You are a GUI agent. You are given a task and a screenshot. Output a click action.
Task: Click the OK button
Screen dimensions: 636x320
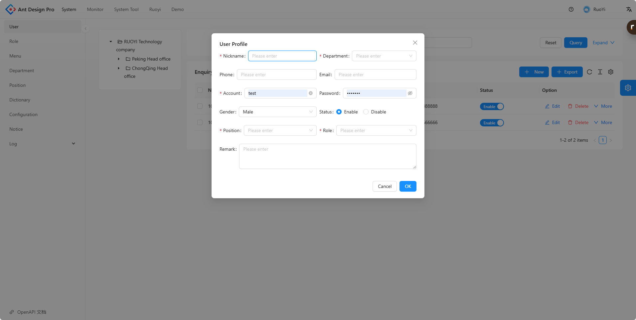[407, 186]
